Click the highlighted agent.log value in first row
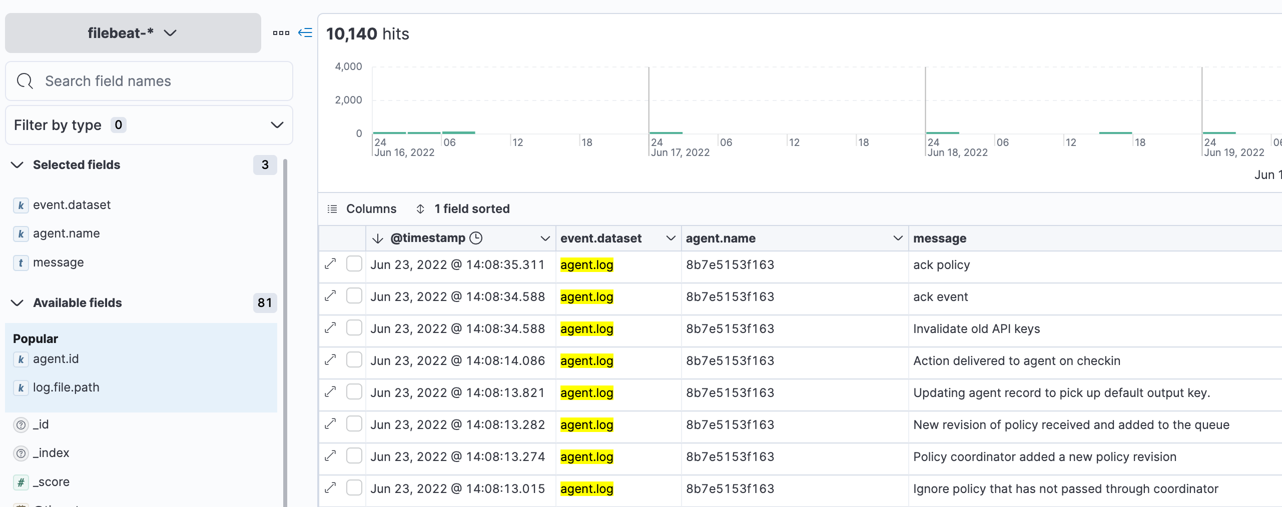The width and height of the screenshot is (1282, 507). [586, 264]
